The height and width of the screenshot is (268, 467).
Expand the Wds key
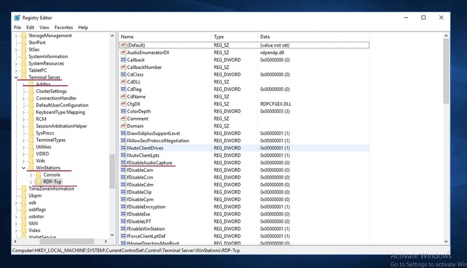(x=23, y=161)
